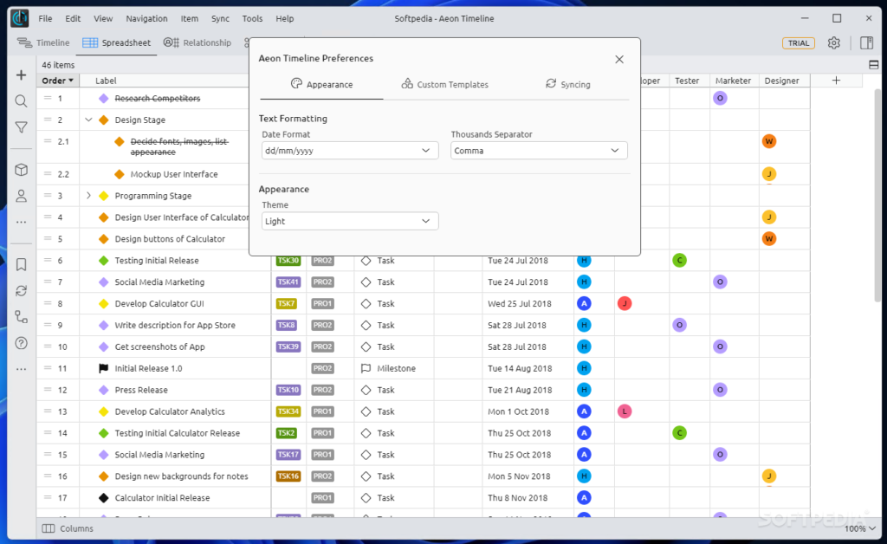Open the Date Format dropdown
This screenshot has height=544, width=887.
click(x=350, y=151)
